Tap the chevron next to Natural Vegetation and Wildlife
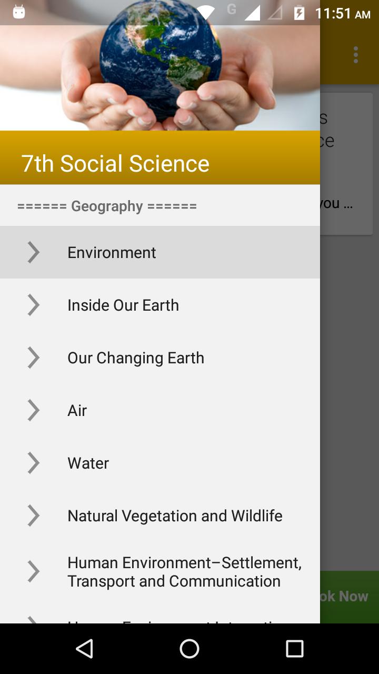This screenshot has width=379, height=674. point(33,516)
